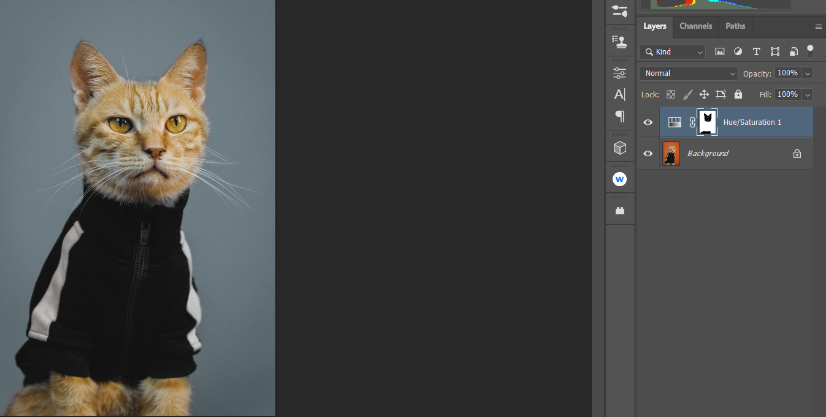
Task: Select the Hue/Saturation 1 layer mask thumbnail
Action: pos(707,122)
